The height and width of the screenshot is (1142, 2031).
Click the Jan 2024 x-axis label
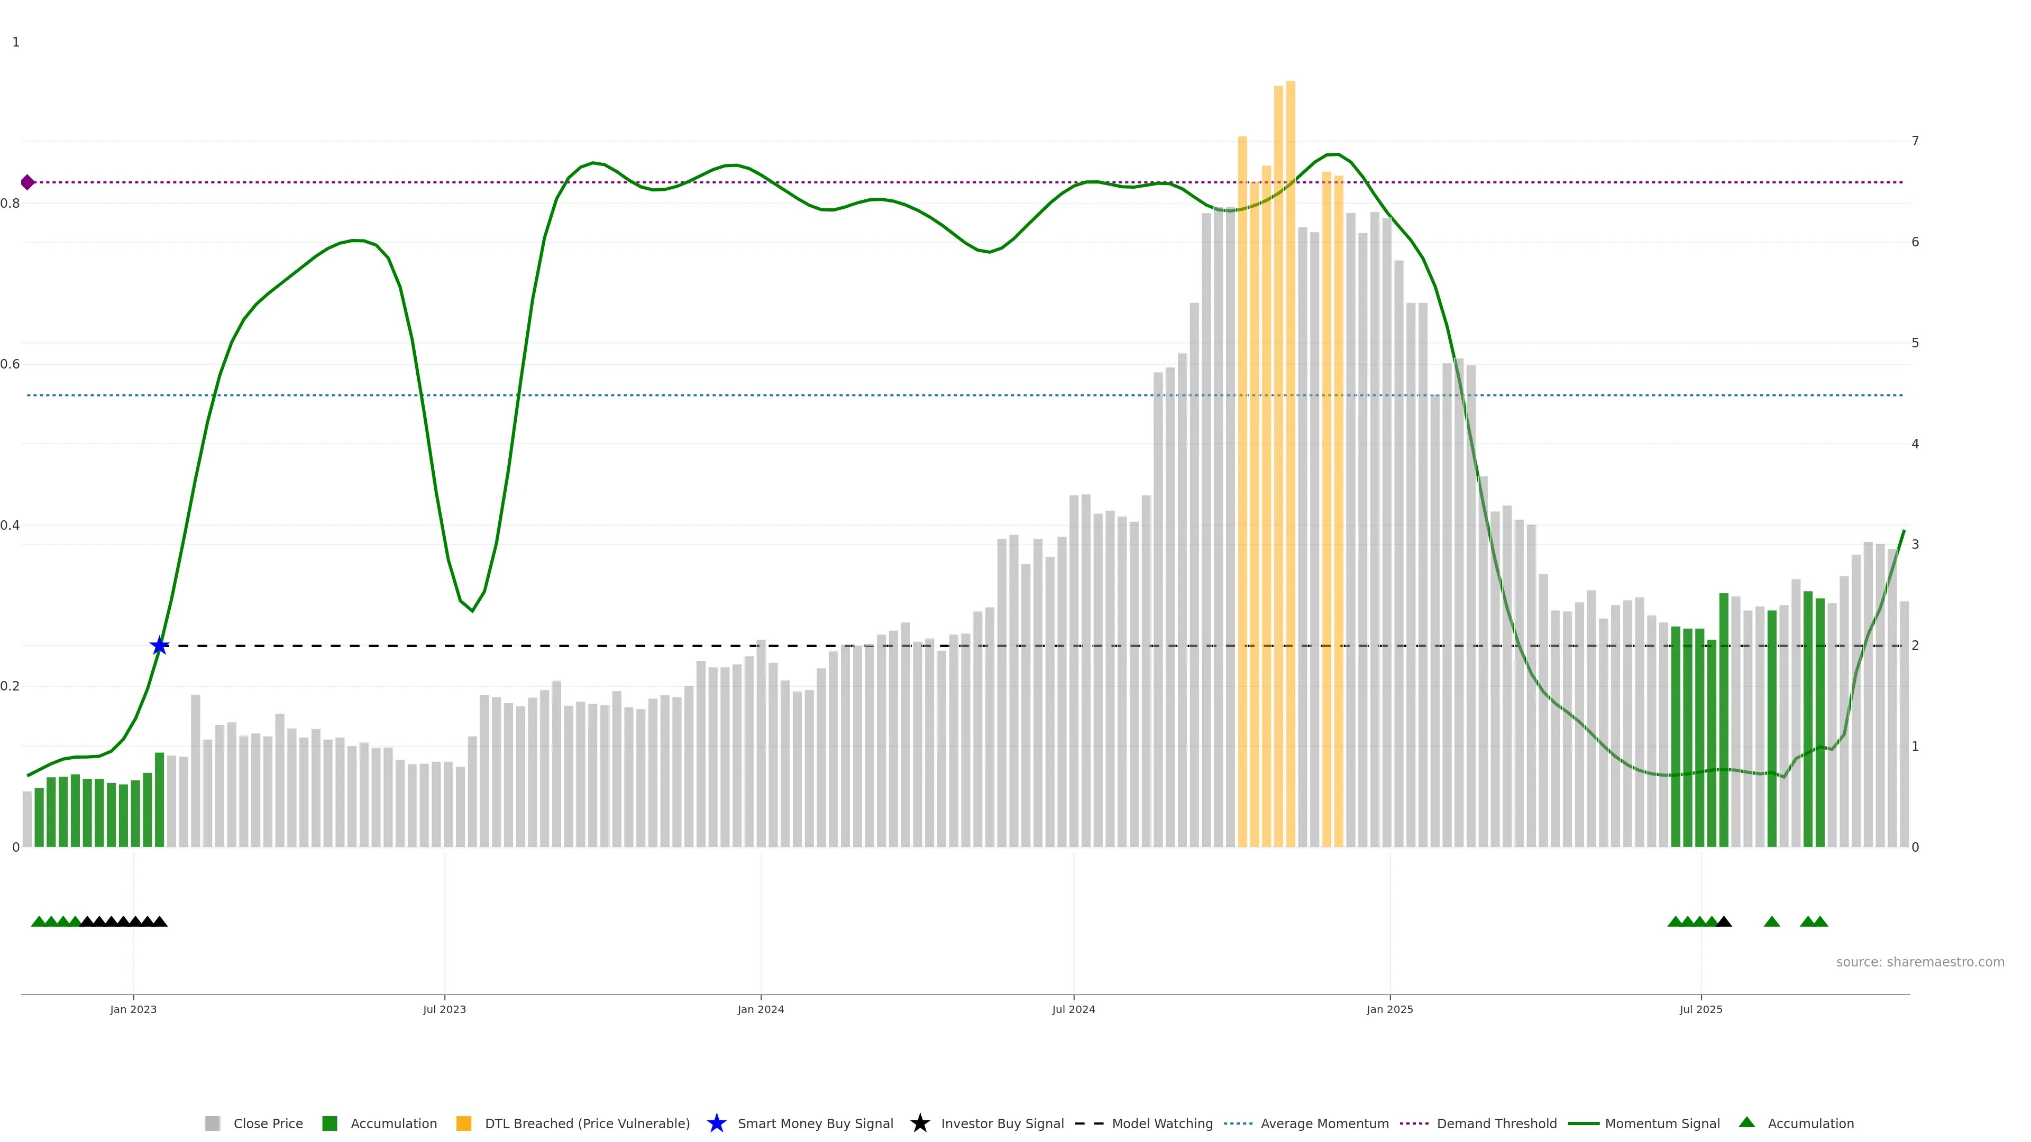(x=760, y=1010)
